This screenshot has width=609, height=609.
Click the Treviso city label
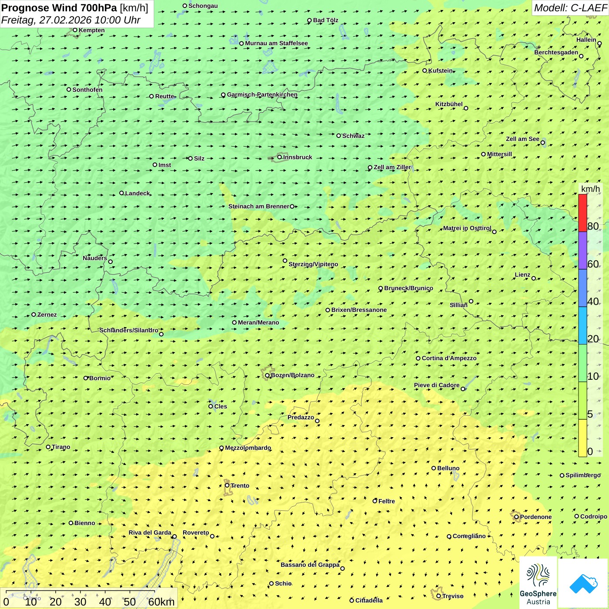click(x=453, y=596)
